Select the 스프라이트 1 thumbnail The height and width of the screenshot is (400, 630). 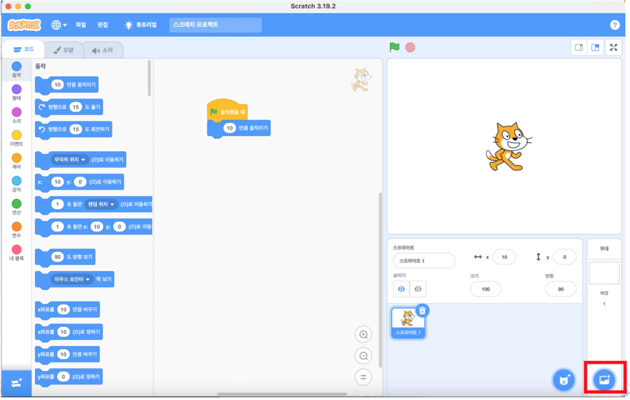click(408, 323)
